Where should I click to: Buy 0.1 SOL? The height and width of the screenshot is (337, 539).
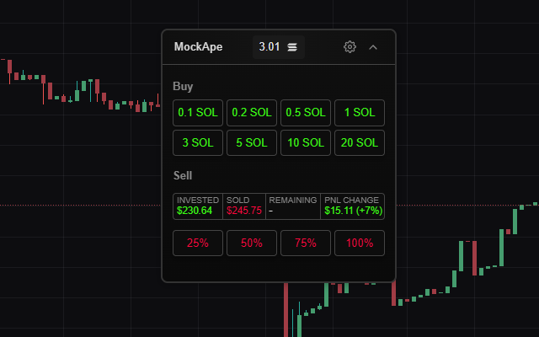coord(197,112)
